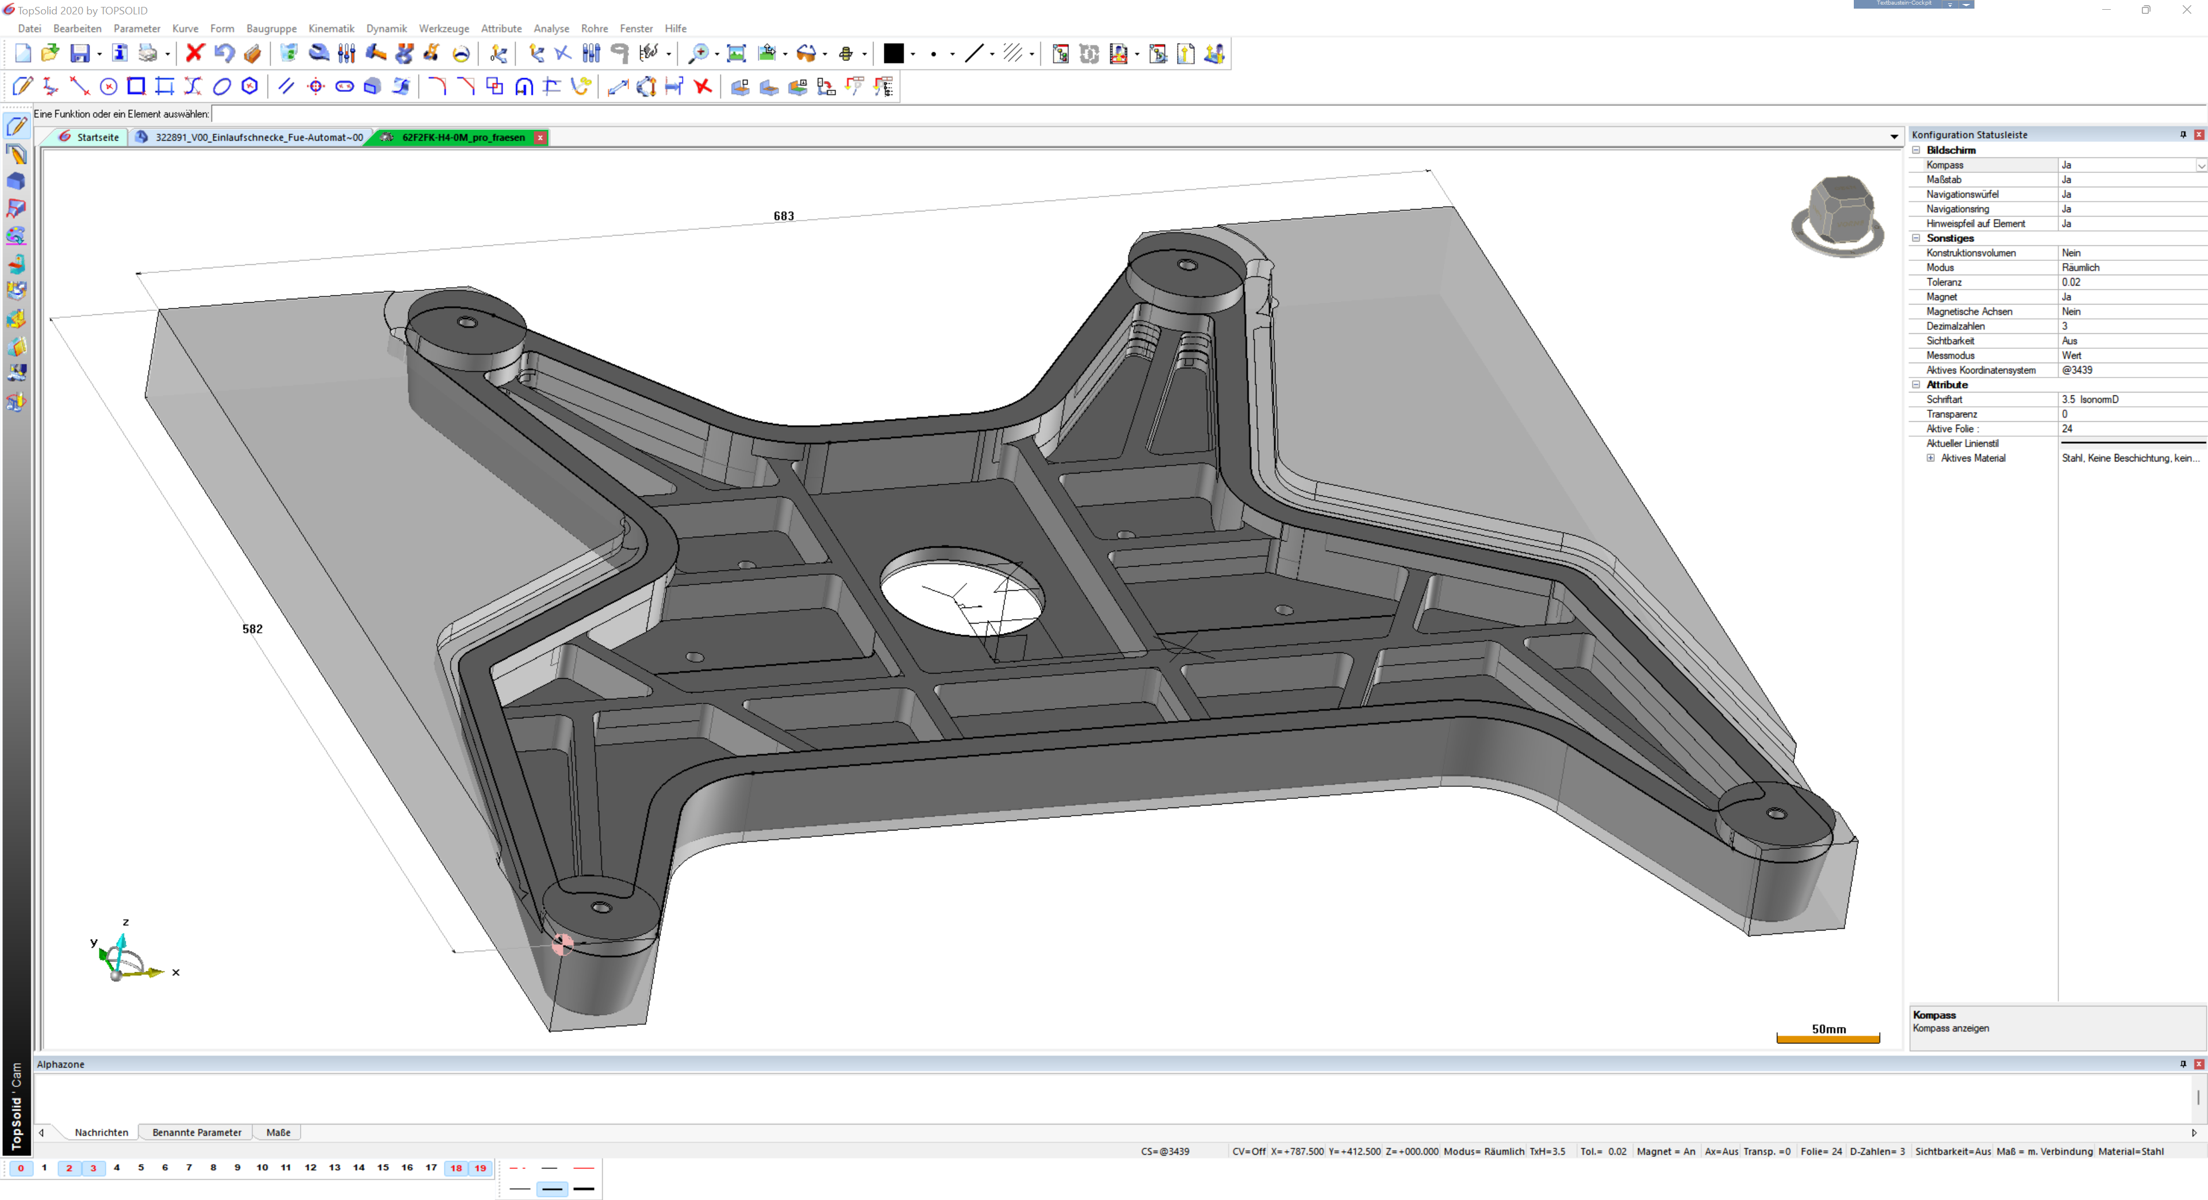
Task: Open the file with folder icon
Action: pos(51,53)
